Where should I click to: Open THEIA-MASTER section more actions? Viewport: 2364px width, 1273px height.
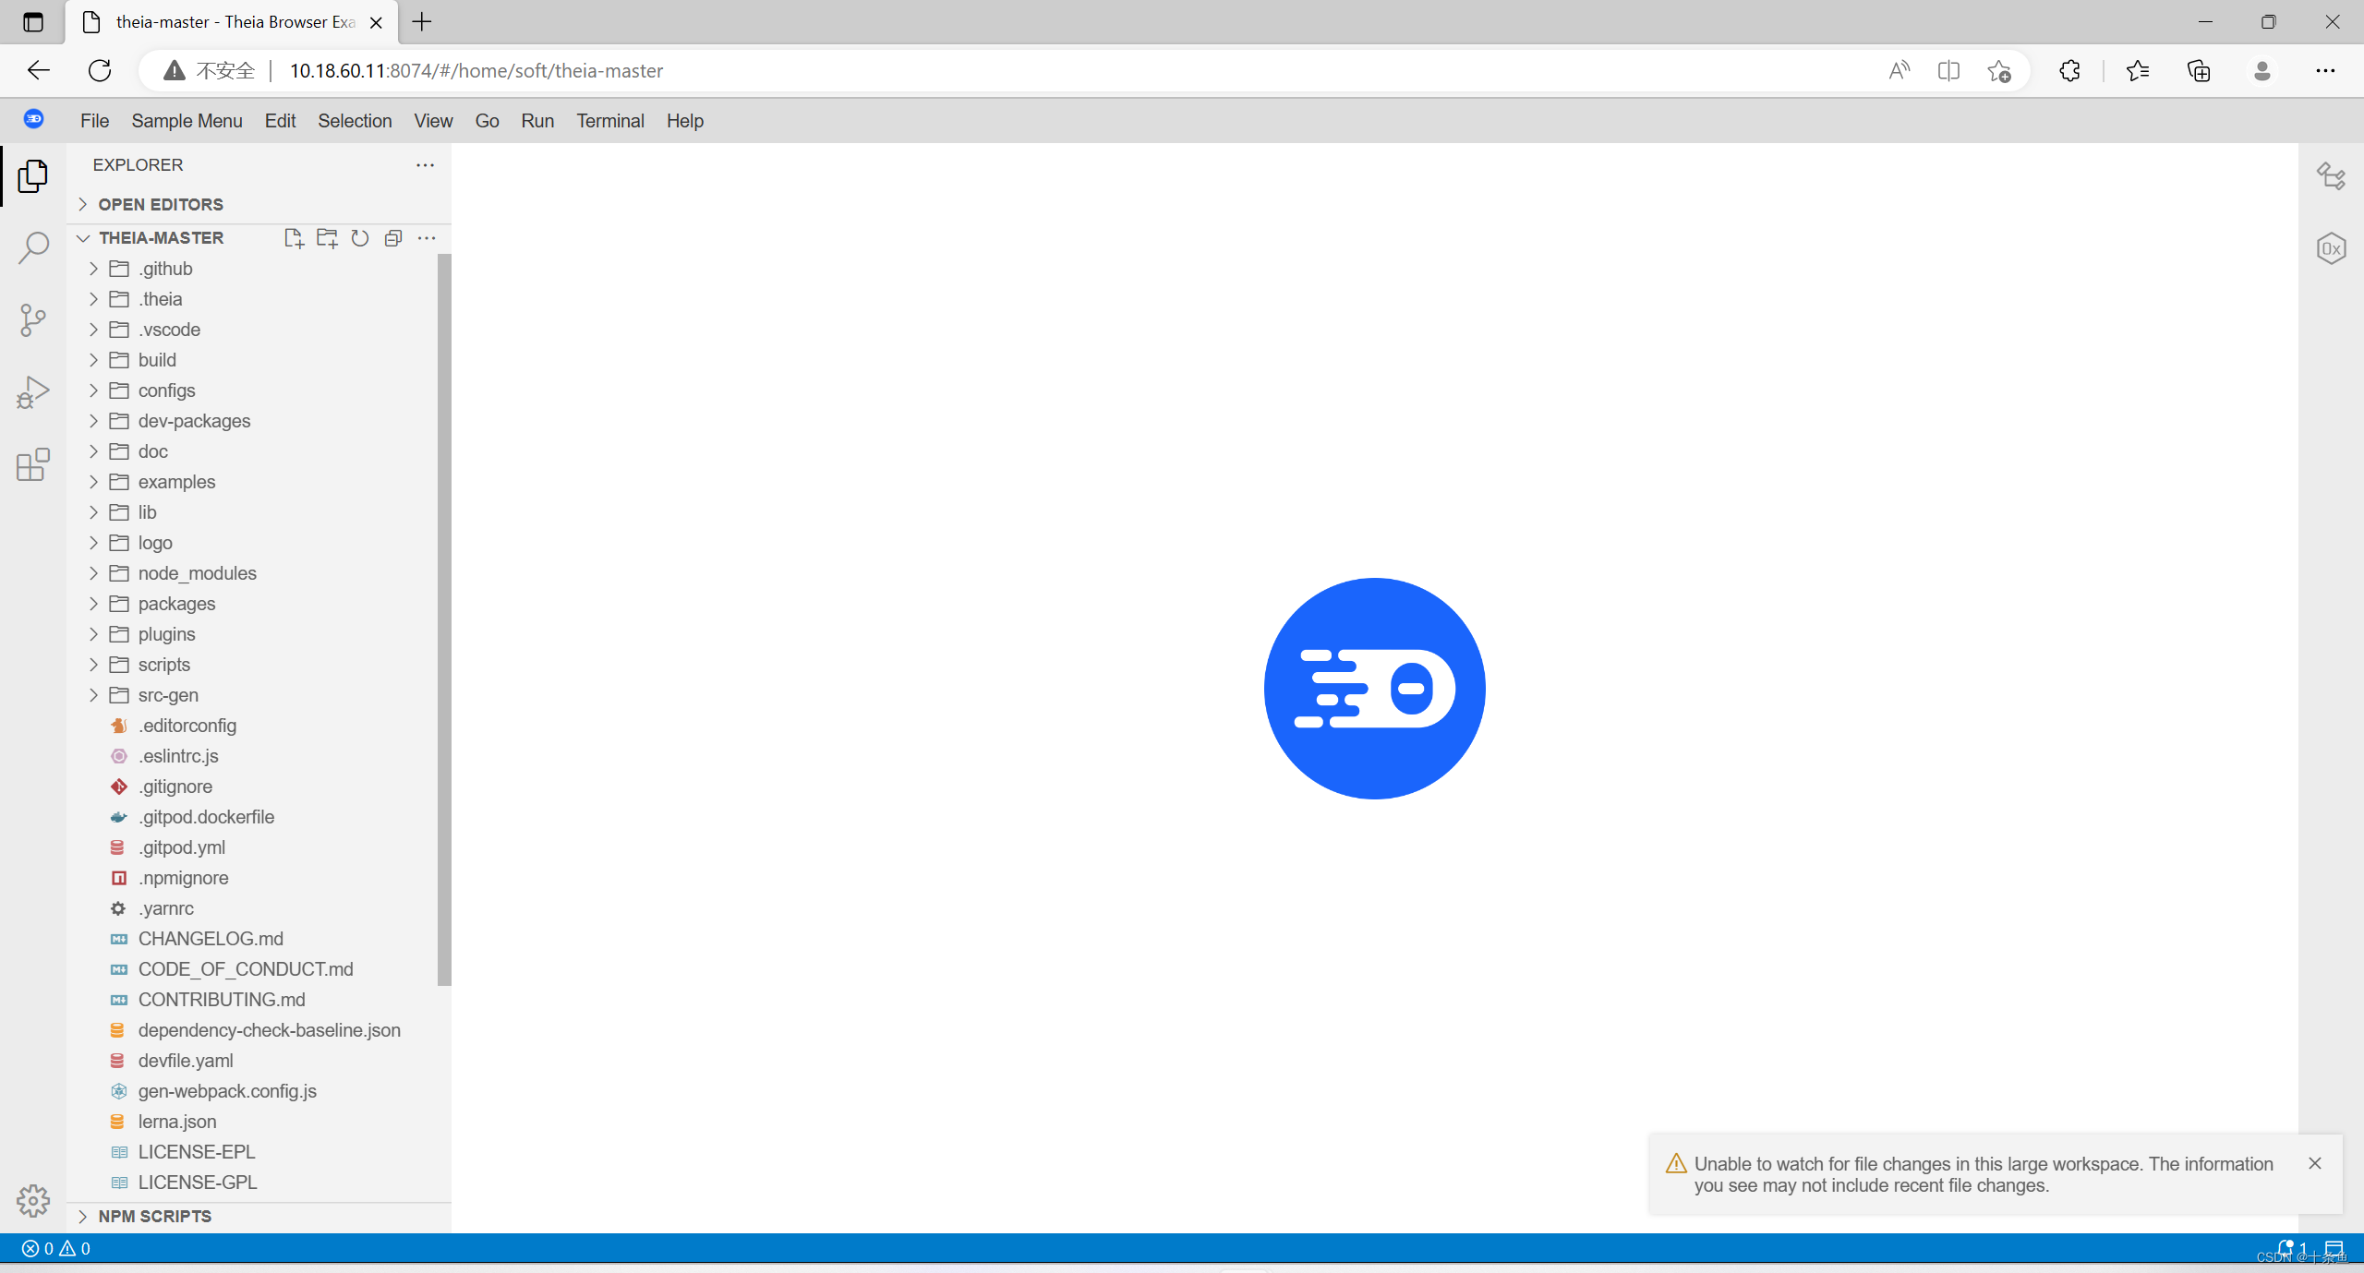[427, 238]
